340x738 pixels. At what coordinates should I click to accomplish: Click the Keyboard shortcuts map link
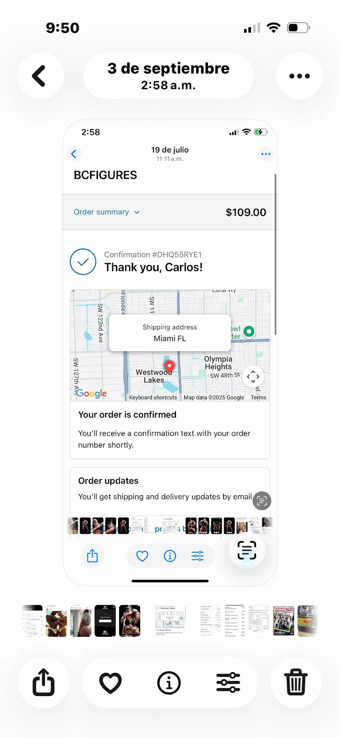[153, 397]
